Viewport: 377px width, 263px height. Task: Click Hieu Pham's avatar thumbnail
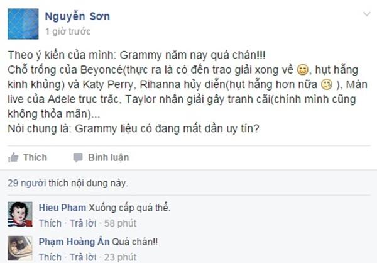pos(19,214)
